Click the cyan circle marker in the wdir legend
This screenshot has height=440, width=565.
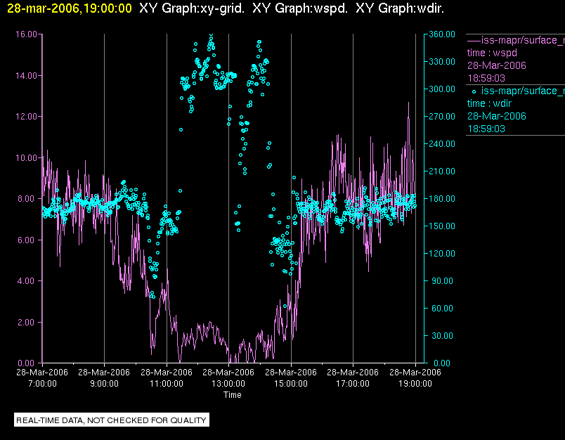[474, 91]
